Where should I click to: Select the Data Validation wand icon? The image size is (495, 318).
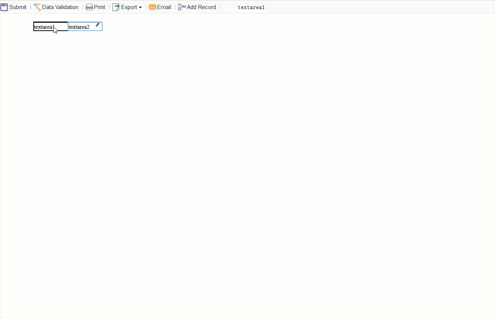pyautogui.click(x=37, y=6)
